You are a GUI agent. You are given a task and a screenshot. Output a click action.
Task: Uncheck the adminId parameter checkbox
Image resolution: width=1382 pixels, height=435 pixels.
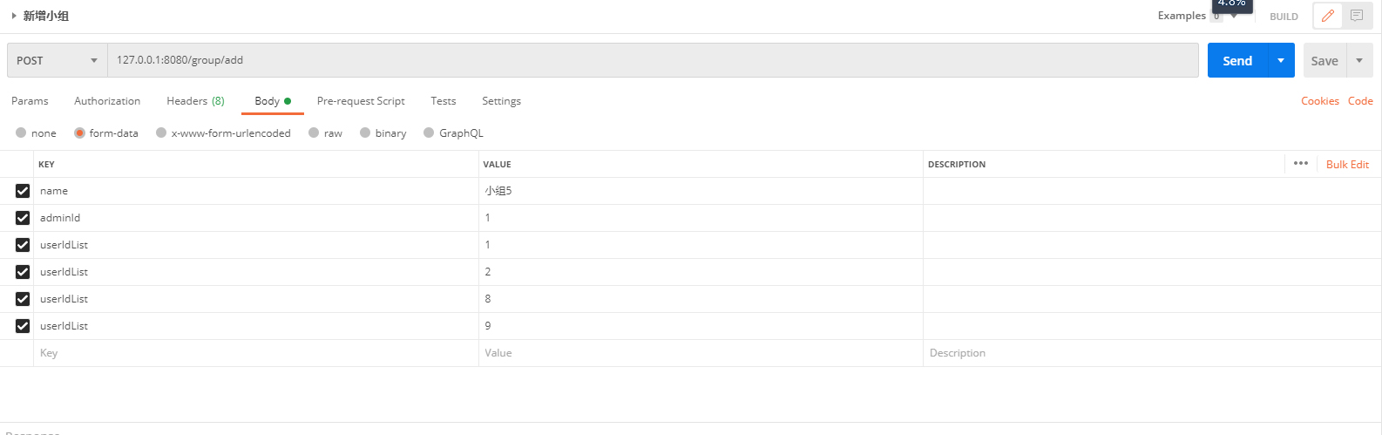pyautogui.click(x=23, y=218)
